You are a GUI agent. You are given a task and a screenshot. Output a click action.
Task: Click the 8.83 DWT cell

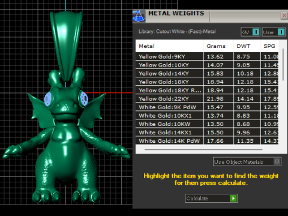pos(247,116)
